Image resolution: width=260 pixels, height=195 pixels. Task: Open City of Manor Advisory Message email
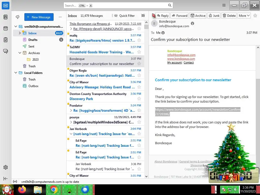tap(105, 85)
